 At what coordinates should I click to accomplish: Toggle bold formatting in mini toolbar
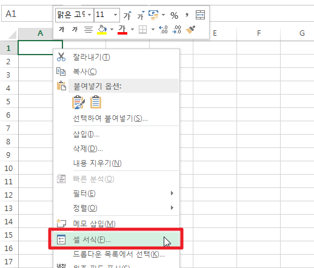pyautogui.click(x=61, y=30)
